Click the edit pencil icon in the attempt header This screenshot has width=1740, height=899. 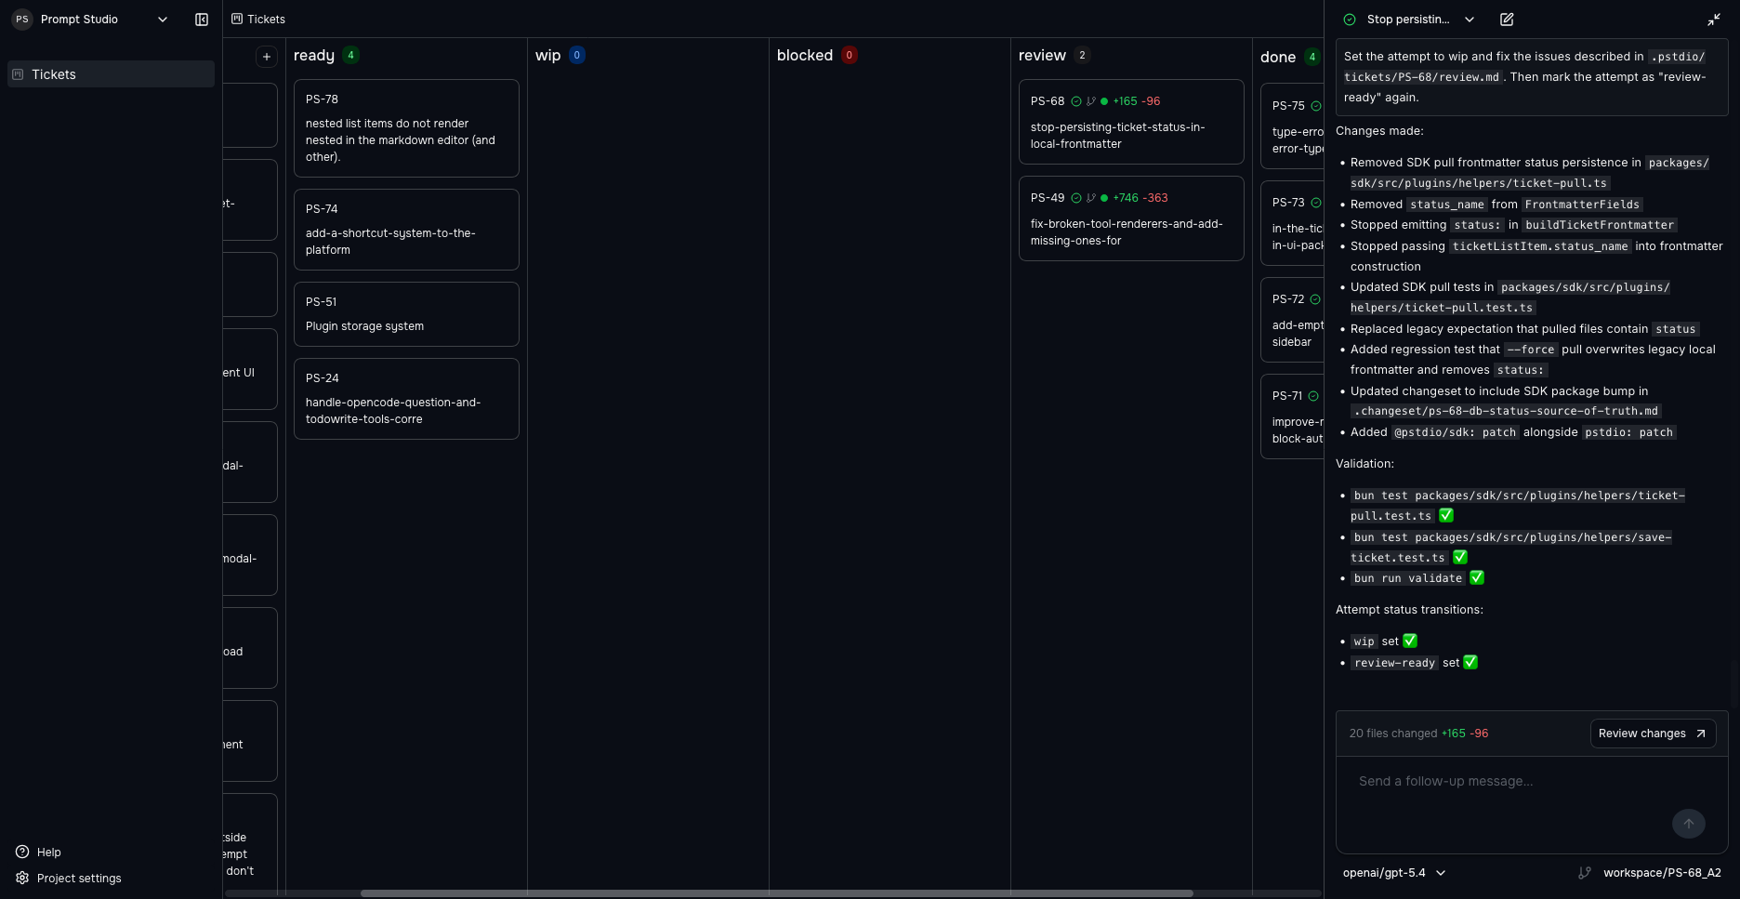(x=1506, y=19)
